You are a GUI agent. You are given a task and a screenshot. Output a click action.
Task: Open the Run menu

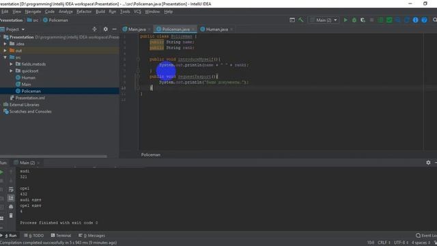[113, 12]
